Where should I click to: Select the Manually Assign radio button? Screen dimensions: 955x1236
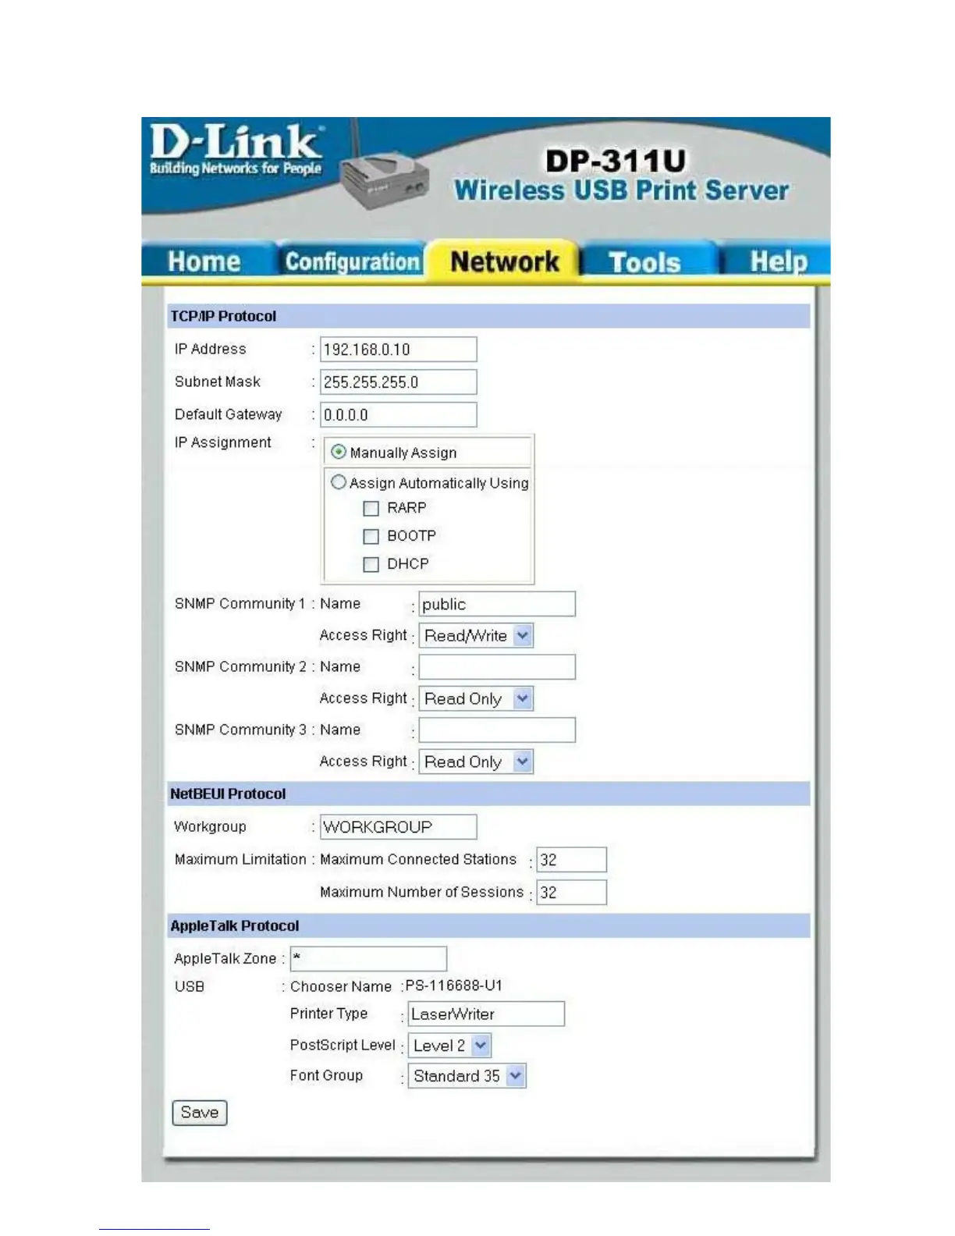(339, 452)
